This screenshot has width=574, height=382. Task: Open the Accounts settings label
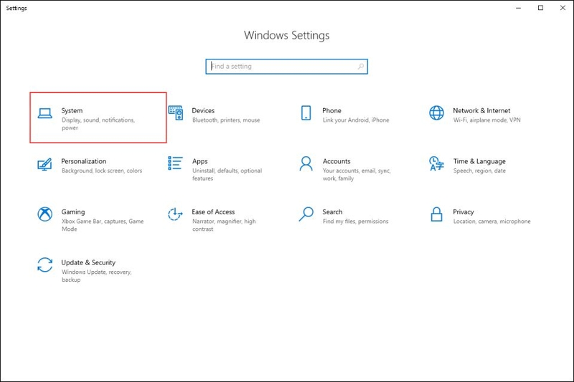337,161
